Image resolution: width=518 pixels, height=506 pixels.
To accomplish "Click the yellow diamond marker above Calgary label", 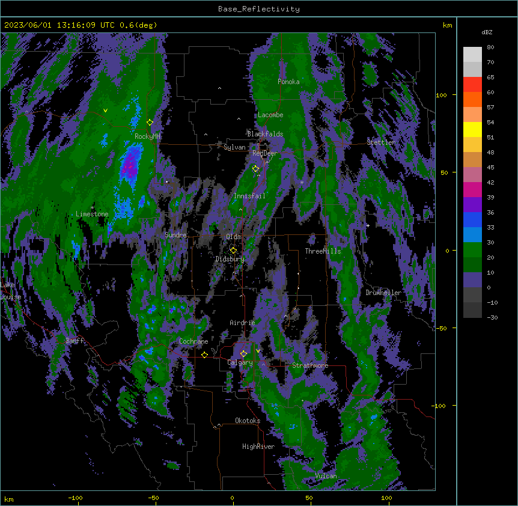I will pyautogui.click(x=243, y=354).
